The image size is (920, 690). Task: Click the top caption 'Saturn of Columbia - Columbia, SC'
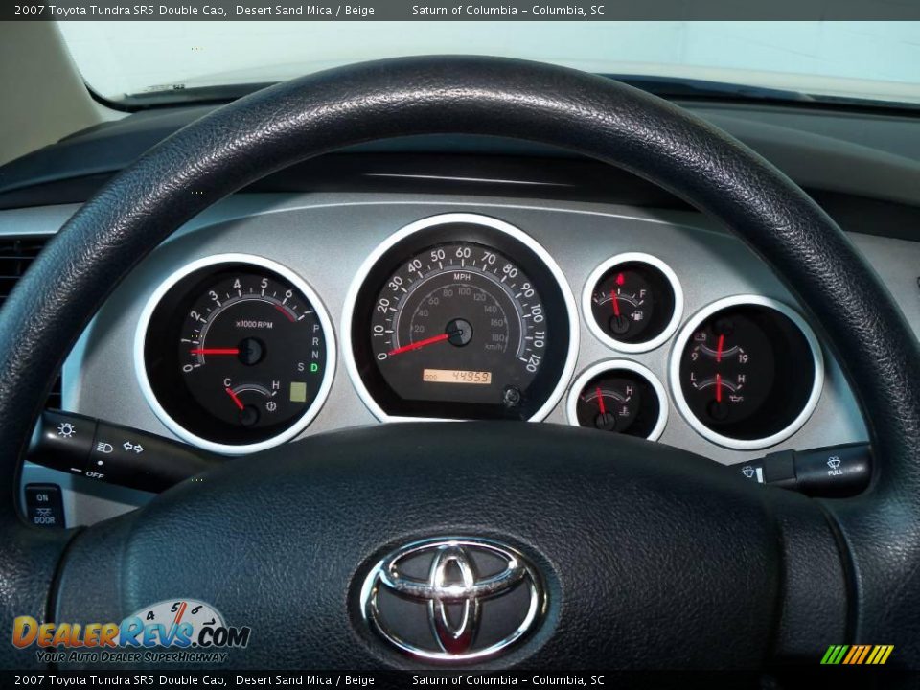coord(508,10)
